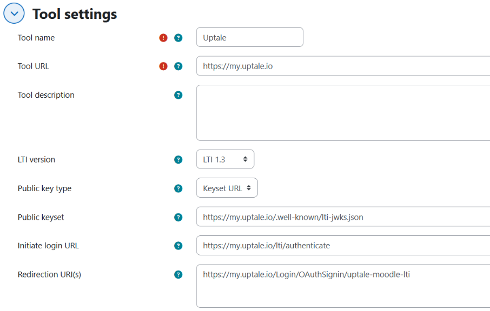
Task: Open the Public key type dropdown
Action: [227, 188]
